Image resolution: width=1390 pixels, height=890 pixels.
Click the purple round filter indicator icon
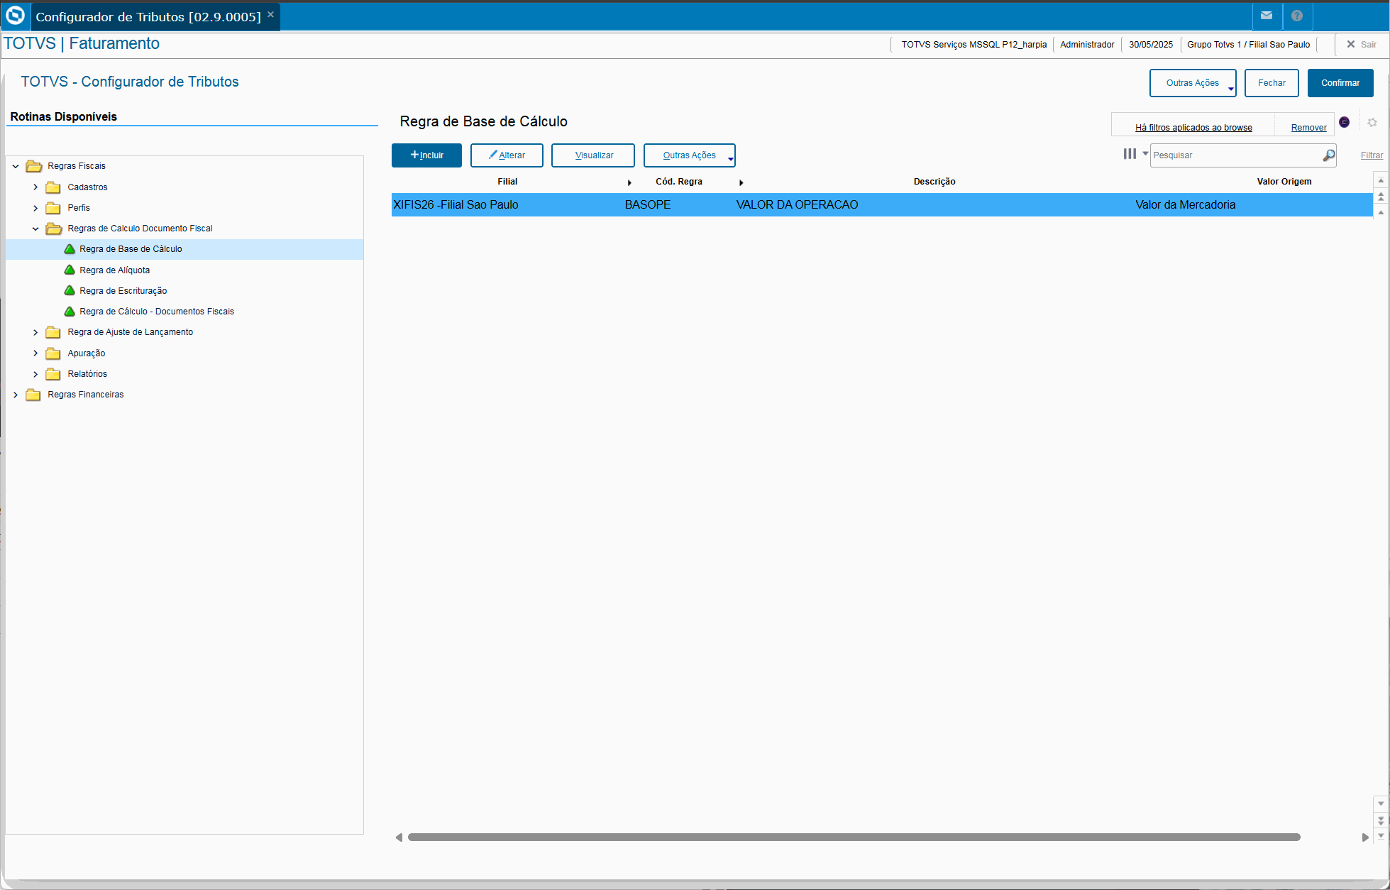(1344, 122)
